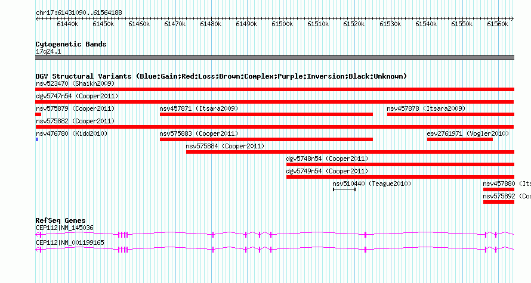Click the 61520k ruler tick label

click(354, 24)
